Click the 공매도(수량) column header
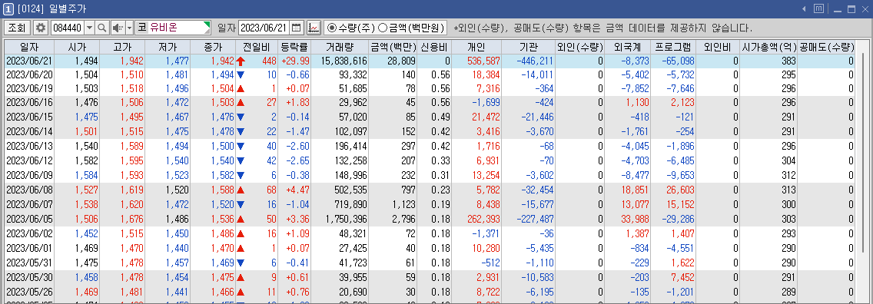 [826, 48]
